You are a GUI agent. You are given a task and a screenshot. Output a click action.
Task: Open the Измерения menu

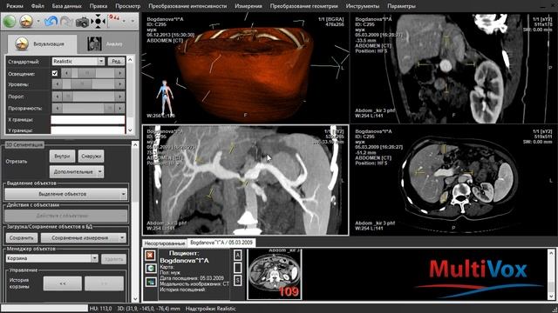click(x=248, y=6)
